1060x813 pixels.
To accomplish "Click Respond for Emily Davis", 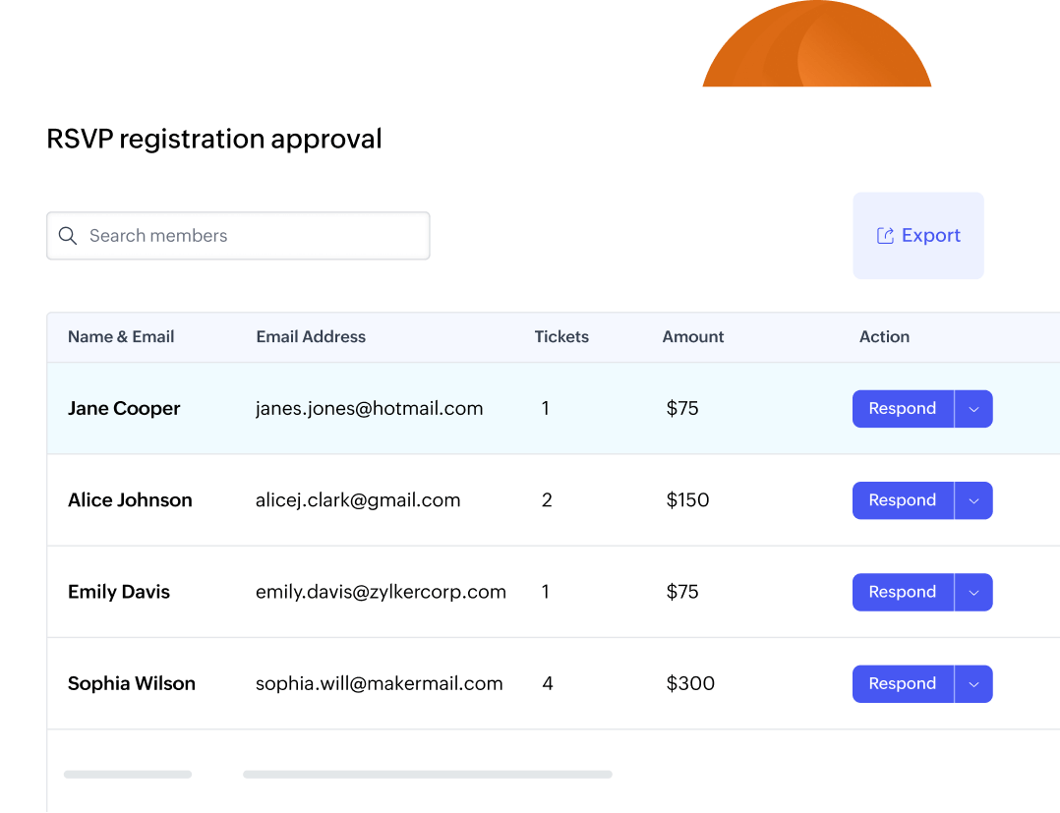I will pyautogui.click(x=903, y=592).
